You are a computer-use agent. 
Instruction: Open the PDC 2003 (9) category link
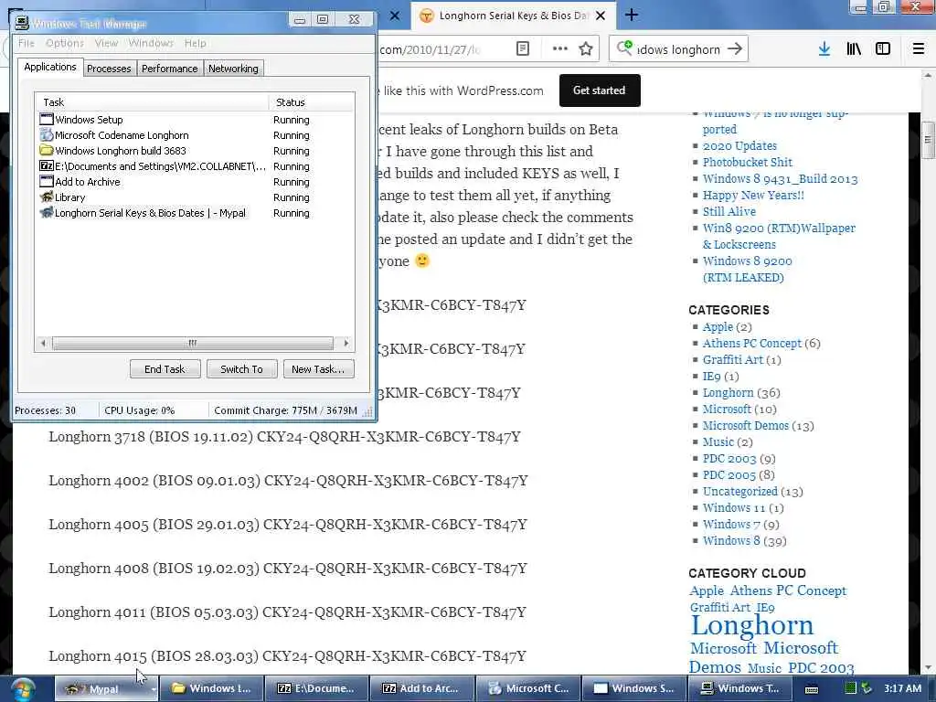729,459
